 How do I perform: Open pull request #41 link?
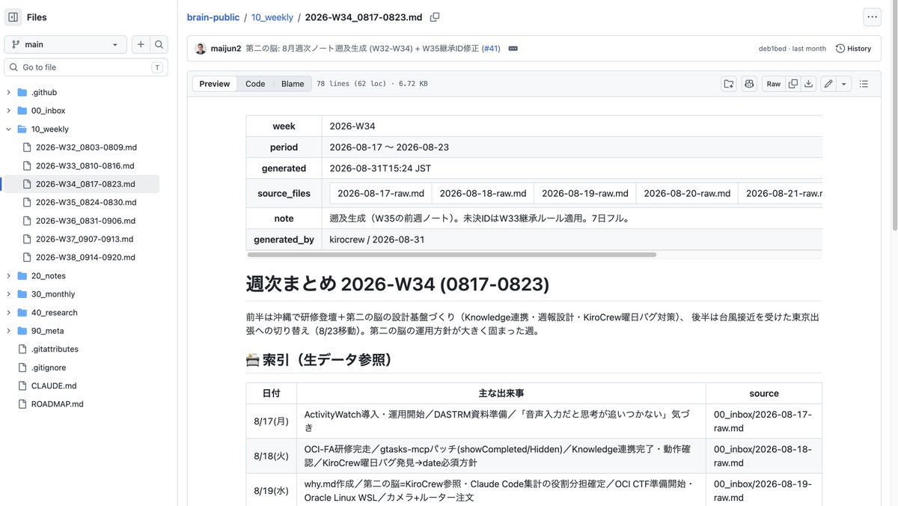pos(492,49)
